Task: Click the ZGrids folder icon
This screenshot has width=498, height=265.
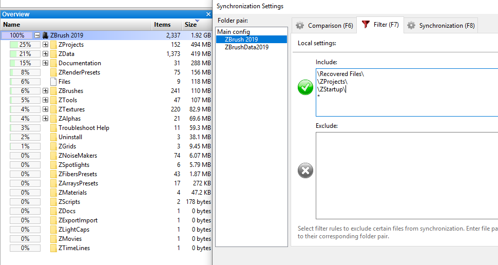Action: 53,146
